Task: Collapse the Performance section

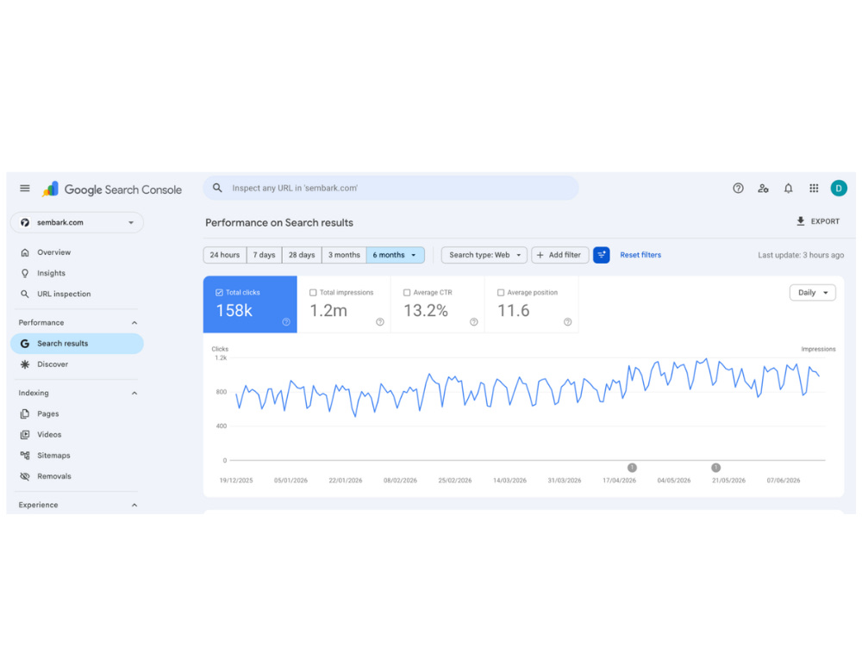Action: (134, 323)
